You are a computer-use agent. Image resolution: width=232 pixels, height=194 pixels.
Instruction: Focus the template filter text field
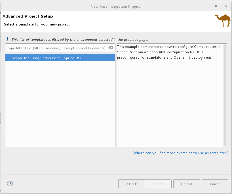[56, 48]
